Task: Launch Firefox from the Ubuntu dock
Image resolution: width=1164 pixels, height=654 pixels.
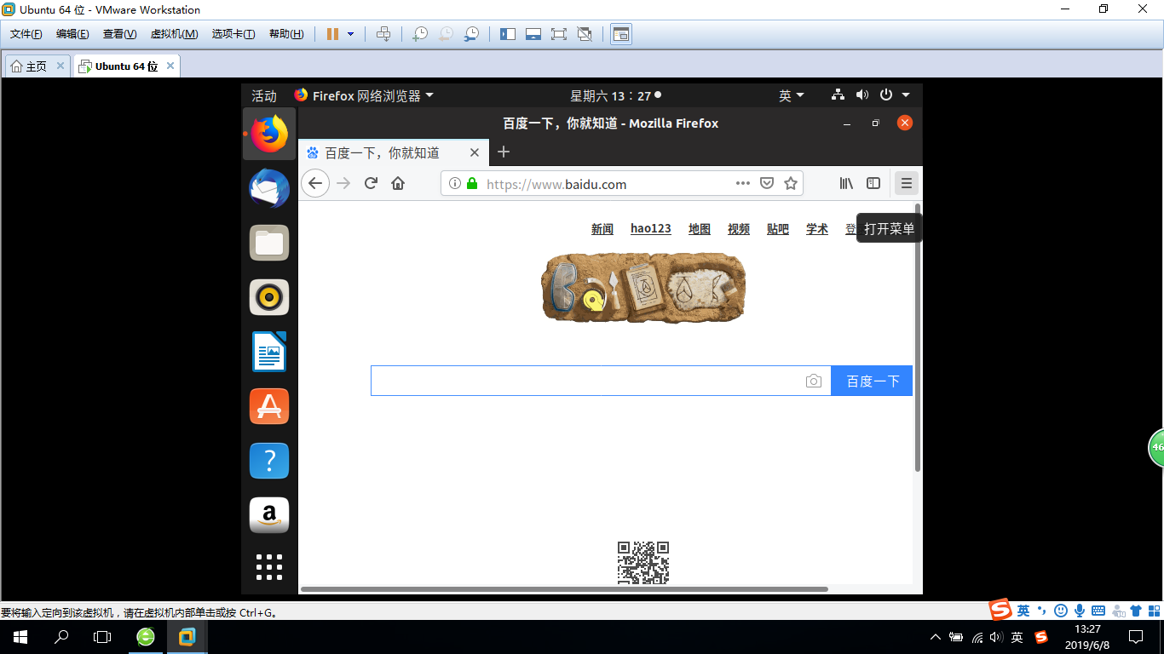Action: [x=269, y=134]
